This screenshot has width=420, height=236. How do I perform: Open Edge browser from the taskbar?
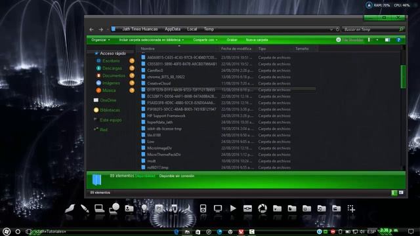(x=177, y=232)
